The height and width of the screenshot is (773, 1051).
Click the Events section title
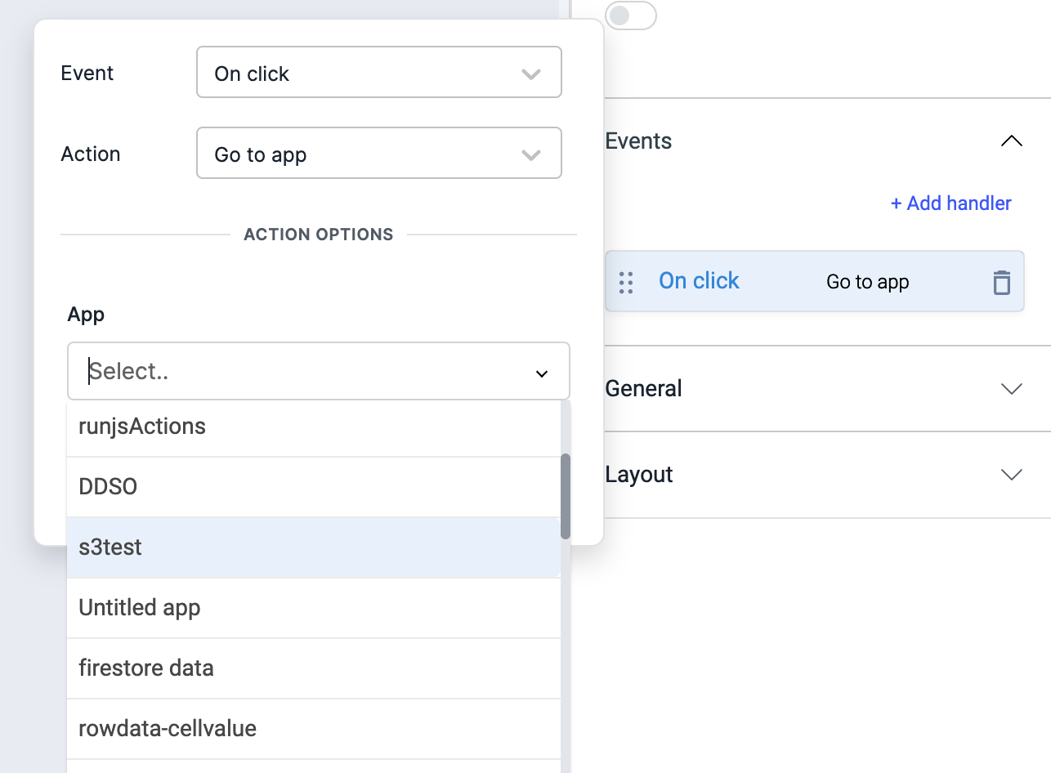[x=638, y=141]
